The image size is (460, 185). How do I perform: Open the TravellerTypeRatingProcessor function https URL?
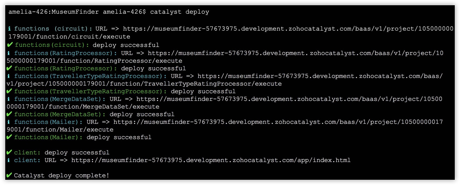[320, 76]
